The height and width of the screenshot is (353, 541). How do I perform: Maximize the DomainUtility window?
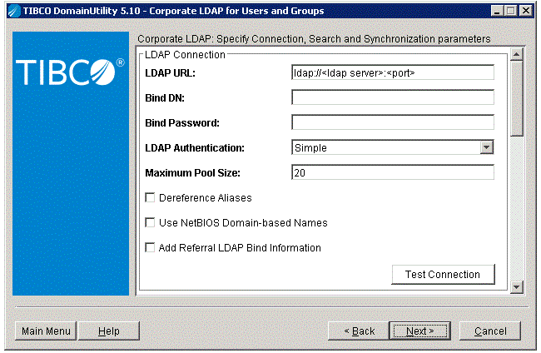[511, 11]
